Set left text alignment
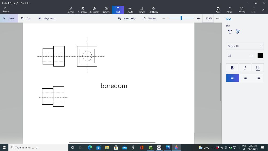This screenshot has width=268, height=151. (x=233, y=78)
